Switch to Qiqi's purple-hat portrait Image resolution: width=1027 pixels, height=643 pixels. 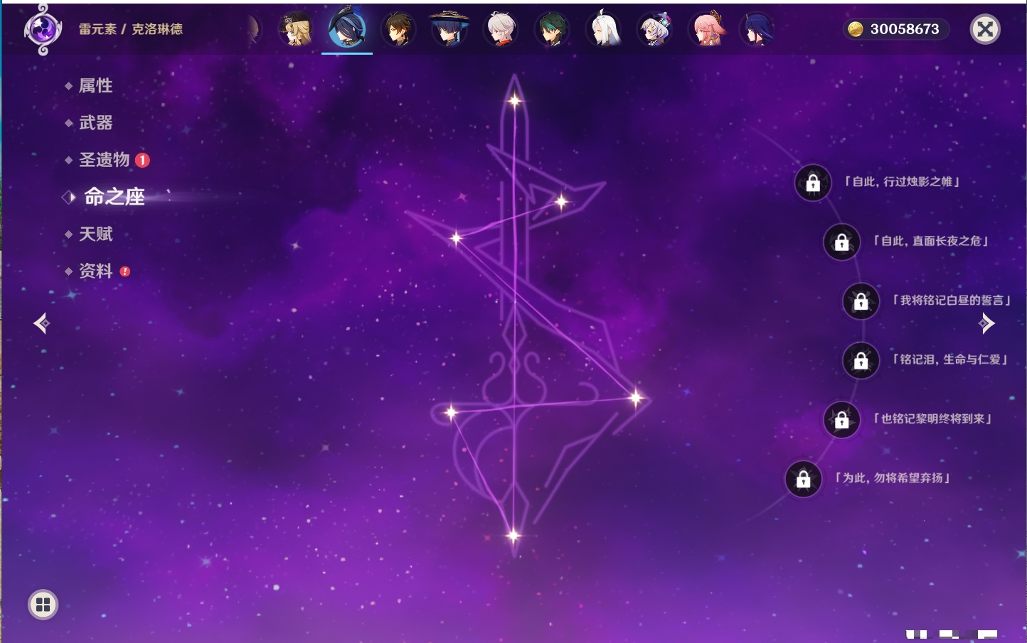pos(655,29)
